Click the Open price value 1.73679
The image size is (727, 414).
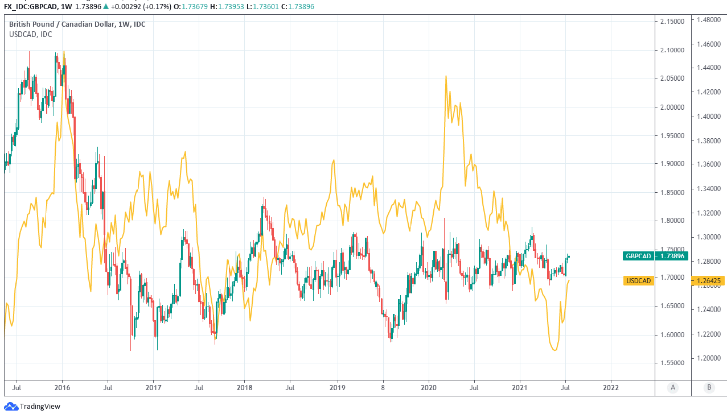181,6
